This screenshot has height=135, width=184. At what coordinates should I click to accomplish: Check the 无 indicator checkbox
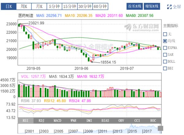(x=165, y=34)
